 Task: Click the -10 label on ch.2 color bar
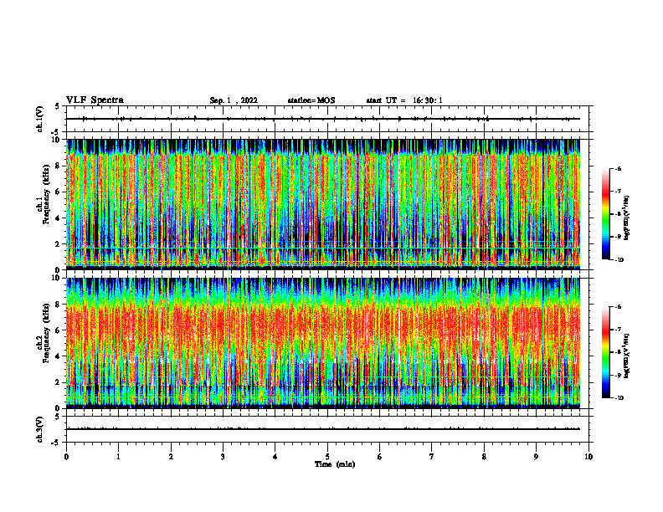619,398
